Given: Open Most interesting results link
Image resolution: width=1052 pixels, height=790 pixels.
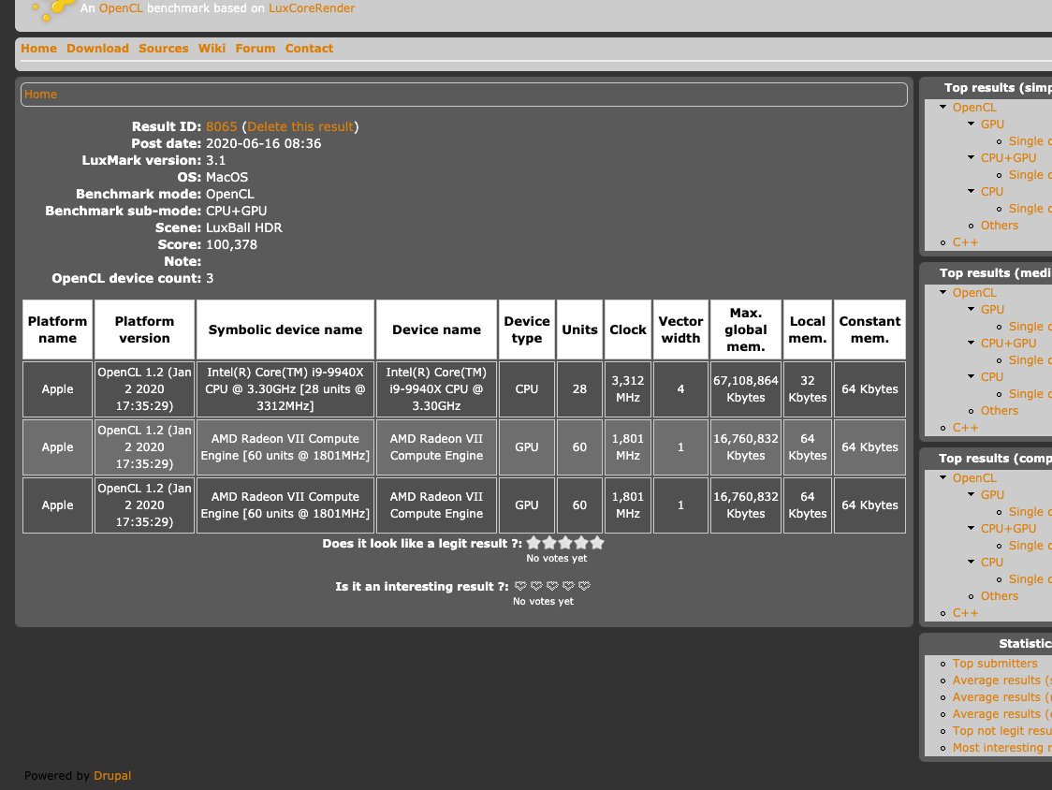Looking at the screenshot, I should click(1001, 748).
